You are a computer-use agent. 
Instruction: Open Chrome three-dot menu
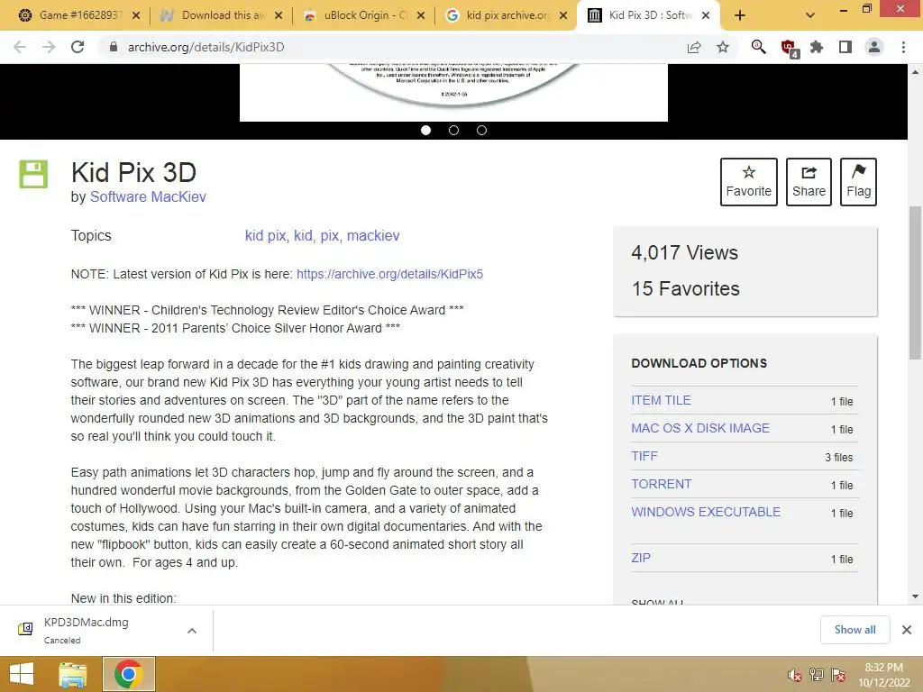[x=903, y=47]
